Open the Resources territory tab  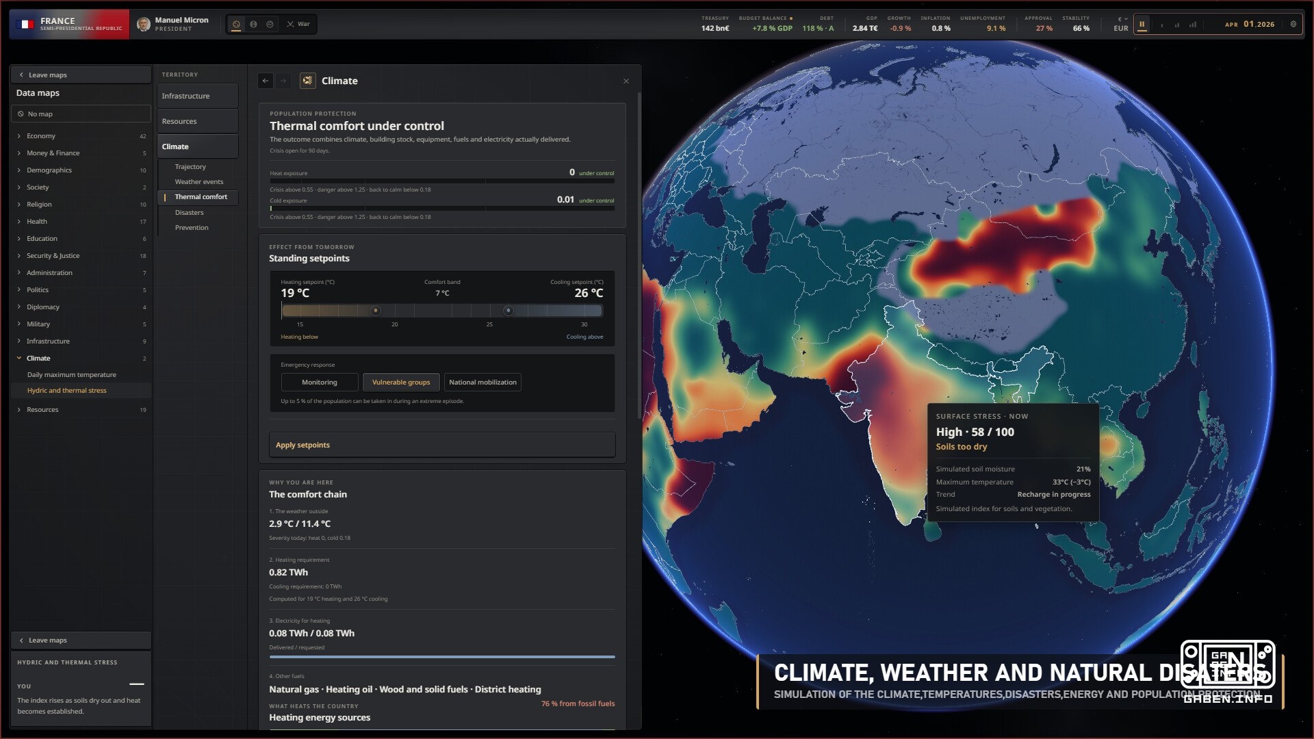click(x=197, y=122)
